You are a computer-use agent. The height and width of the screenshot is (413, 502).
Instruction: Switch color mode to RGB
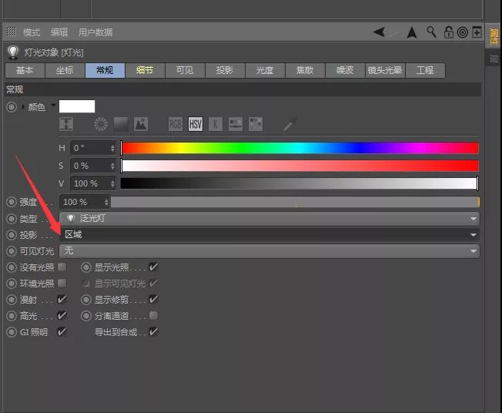(x=176, y=124)
